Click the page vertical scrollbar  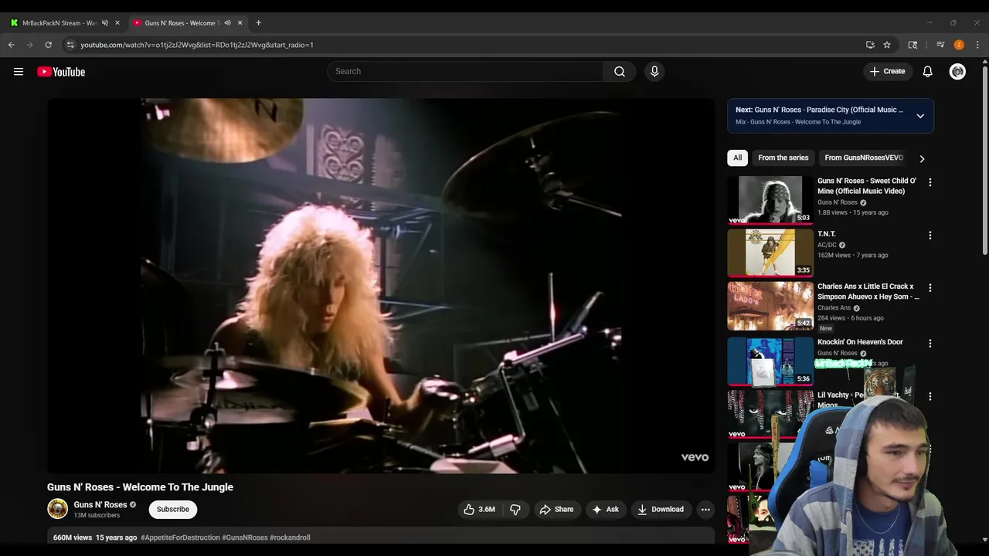[x=984, y=162]
